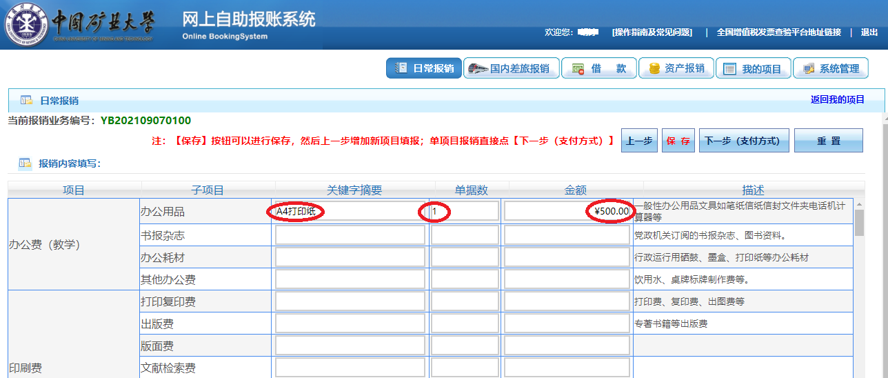Click the table's vertical scrollbar thumb

pyautogui.click(x=859, y=223)
